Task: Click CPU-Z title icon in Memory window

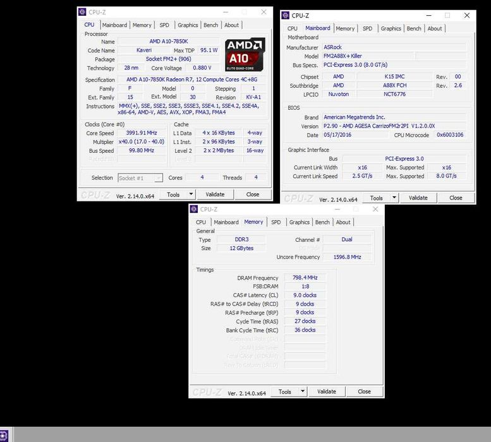Action: [194, 209]
